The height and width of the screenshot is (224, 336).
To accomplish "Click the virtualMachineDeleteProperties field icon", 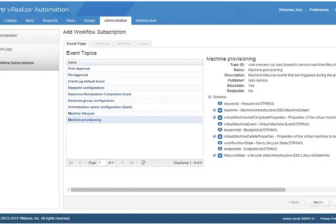I will pos(220,136).
